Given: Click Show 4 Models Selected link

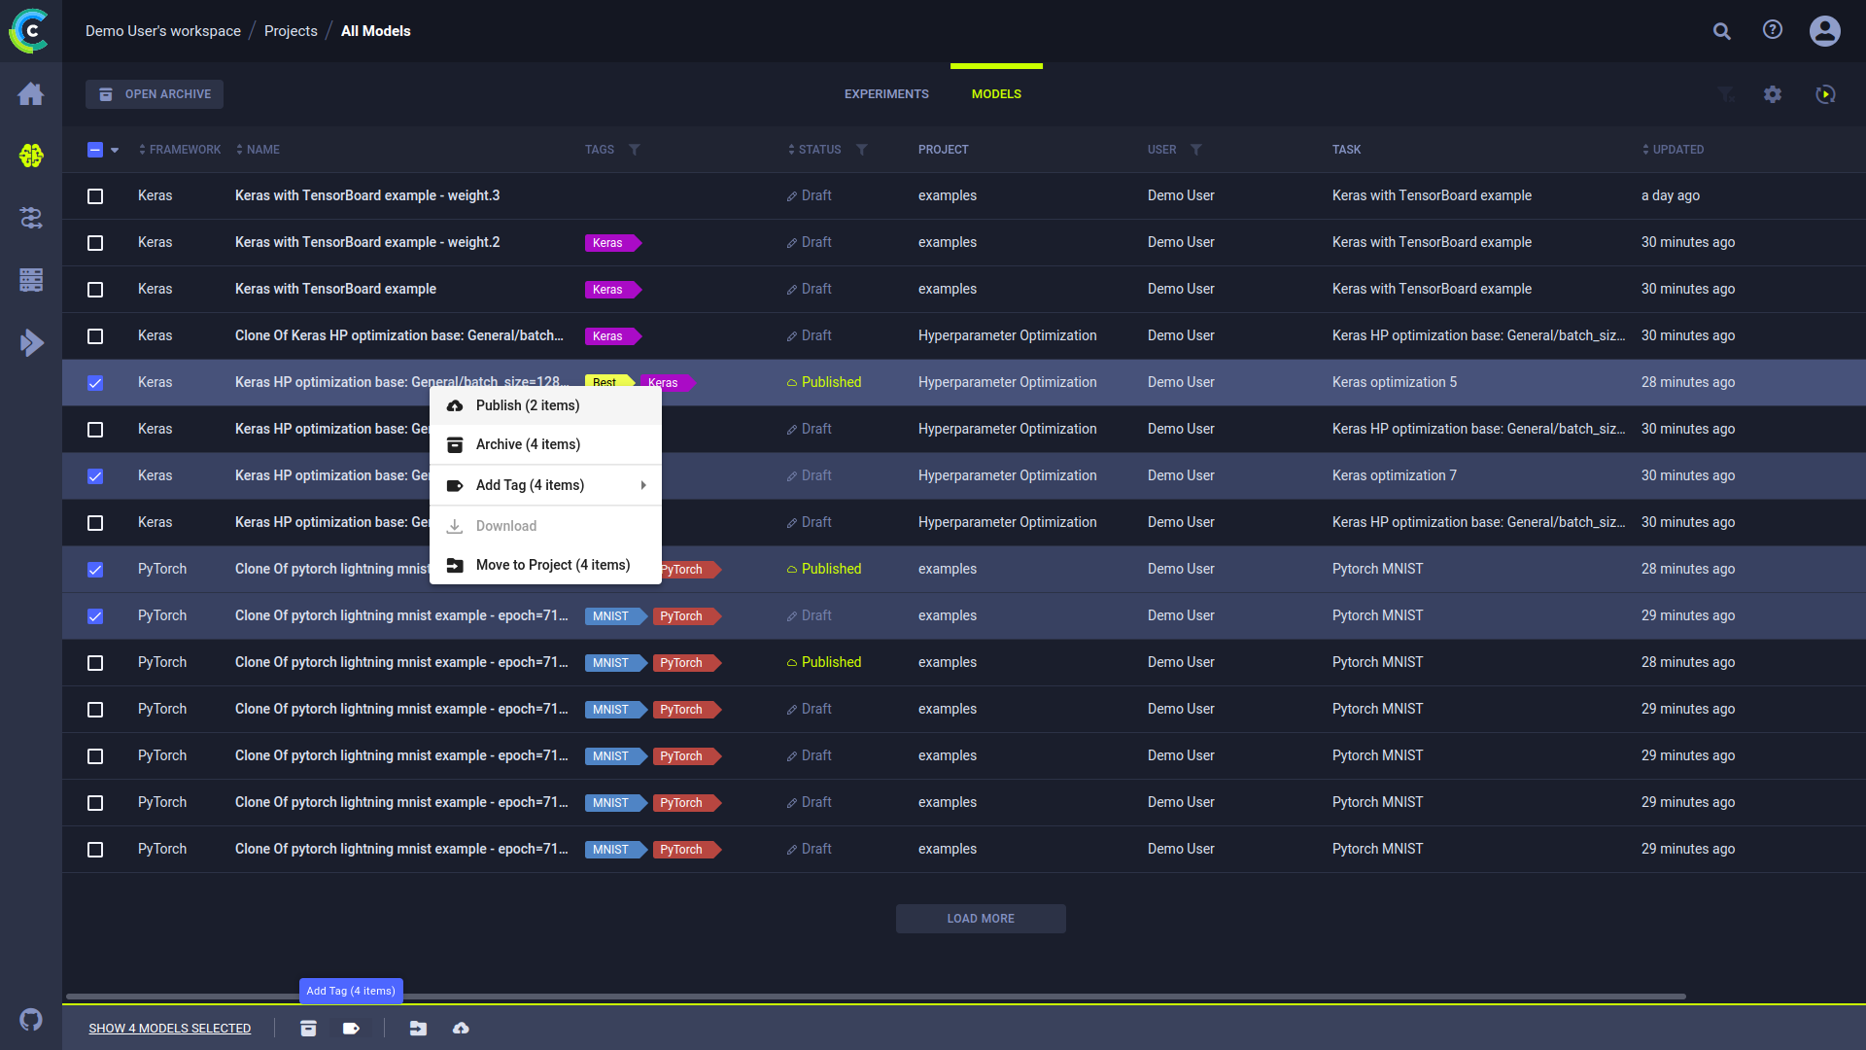Looking at the screenshot, I should coord(170,1029).
